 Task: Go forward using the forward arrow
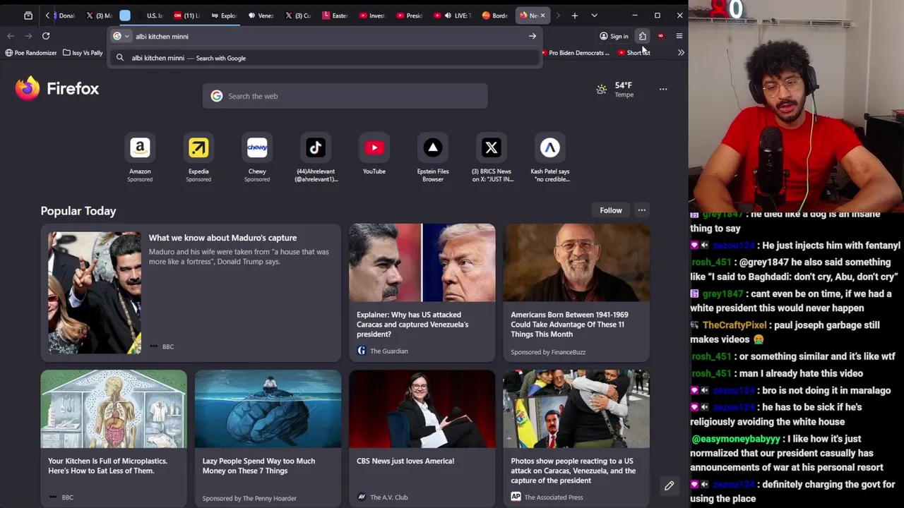28,36
